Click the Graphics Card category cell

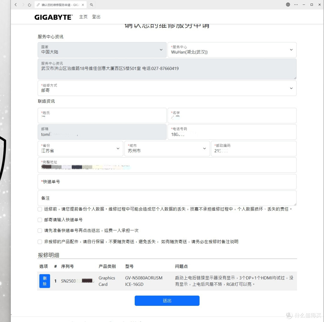tap(107, 281)
